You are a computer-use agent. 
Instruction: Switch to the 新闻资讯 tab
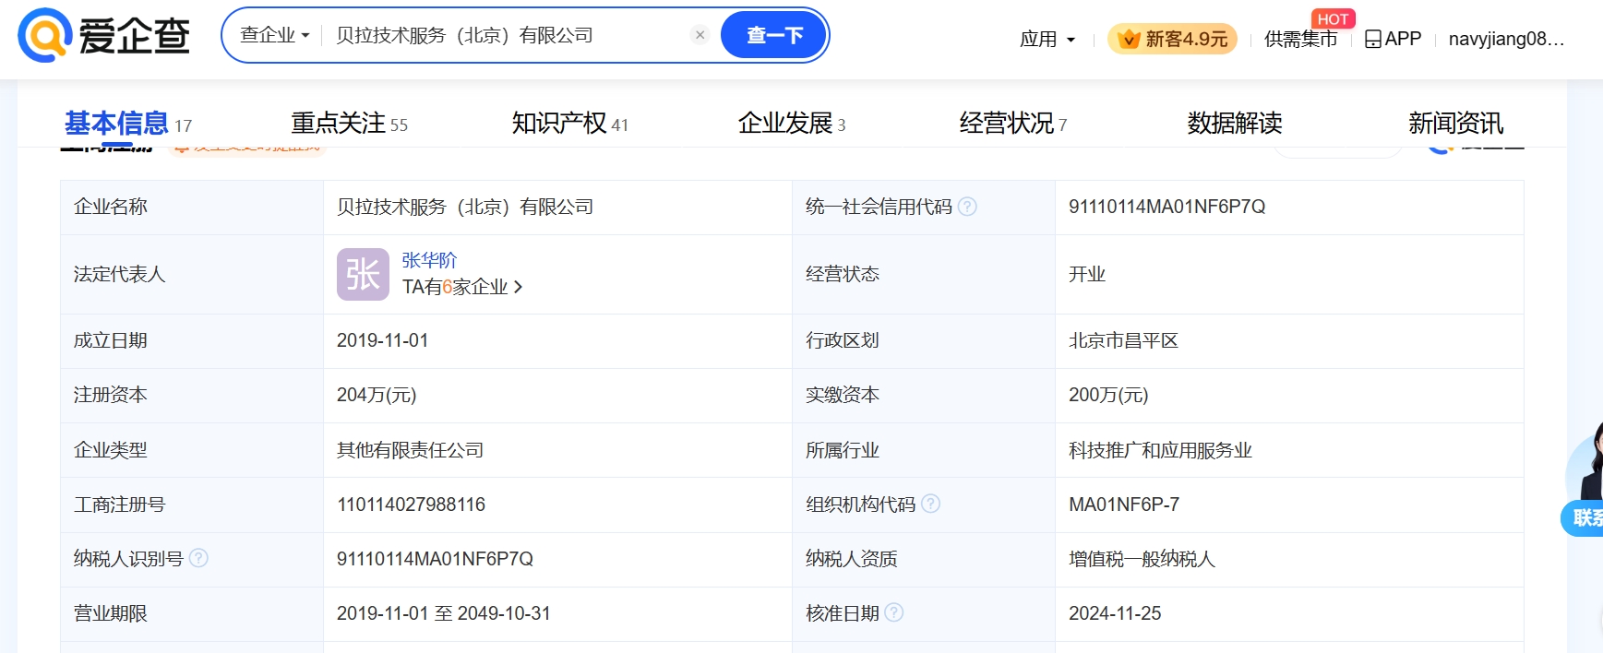pyautogui.click(x=1455, y=123)
